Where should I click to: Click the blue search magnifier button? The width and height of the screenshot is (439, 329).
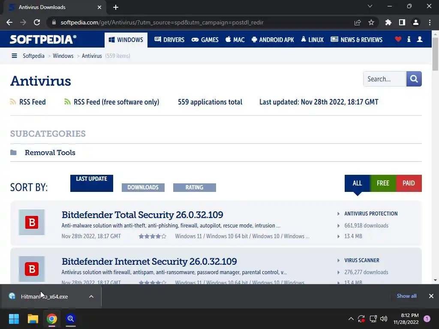pos(414,79)
